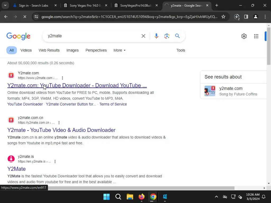Open YouTube Downloader sitelink

(x=25, y=104)
